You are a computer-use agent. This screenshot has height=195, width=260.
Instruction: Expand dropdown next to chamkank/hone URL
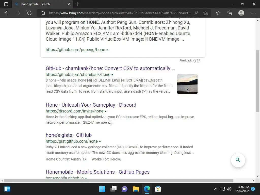112,75
